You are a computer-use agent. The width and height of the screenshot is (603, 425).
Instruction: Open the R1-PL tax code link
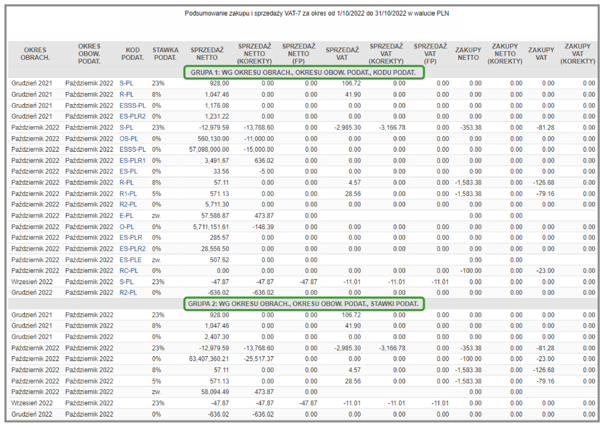pos(129,194)
